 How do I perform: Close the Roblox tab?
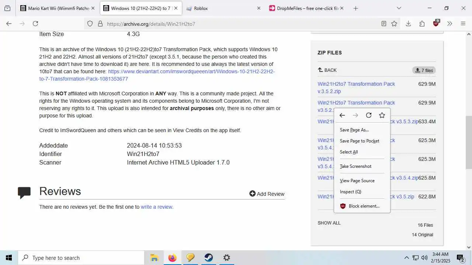coord(258,8)
